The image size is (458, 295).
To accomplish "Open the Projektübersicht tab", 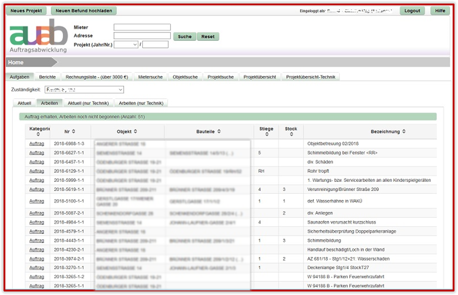I will point(260,77).
